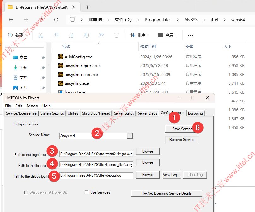Click the ALMConfig.exe file icon
Viewport: 255px width, 212px height.
point(61,57)
